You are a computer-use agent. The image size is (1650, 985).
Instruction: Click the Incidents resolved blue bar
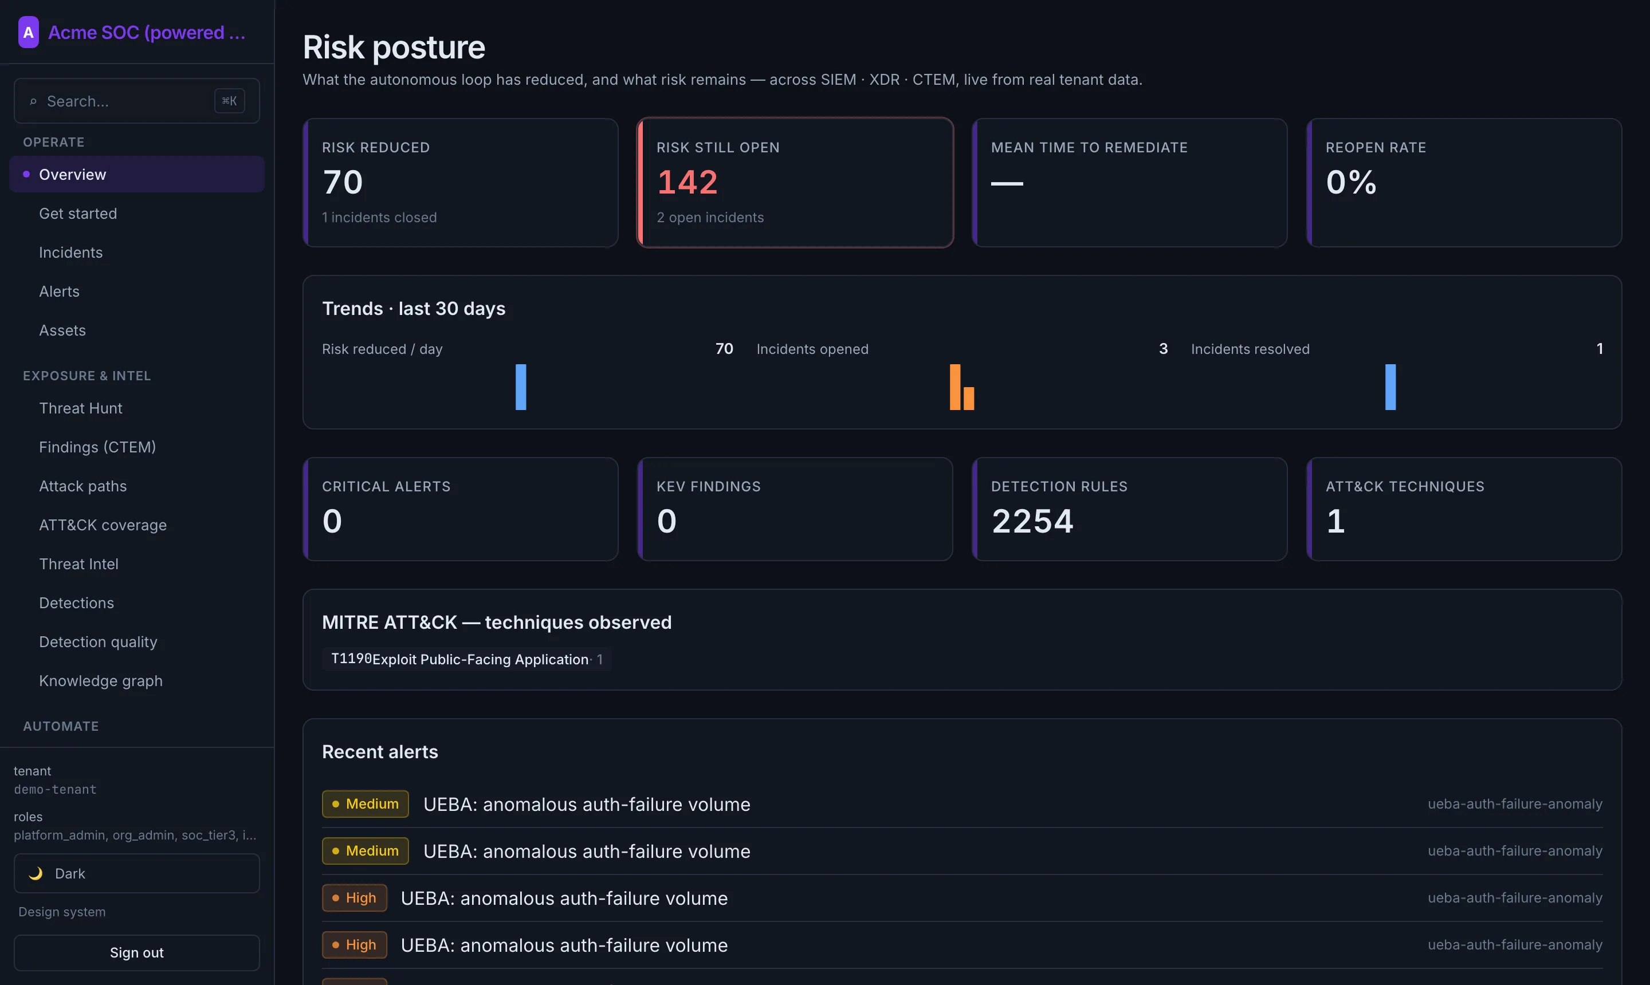click(x=1390, y=387)
